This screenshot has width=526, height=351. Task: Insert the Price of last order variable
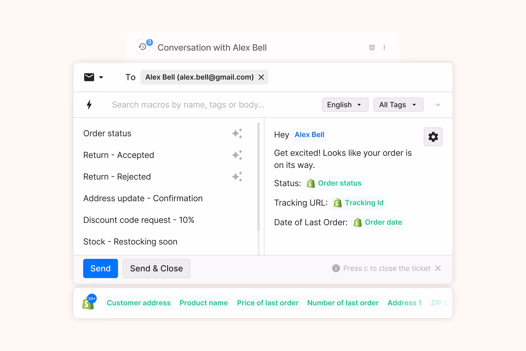pos(268,303)
